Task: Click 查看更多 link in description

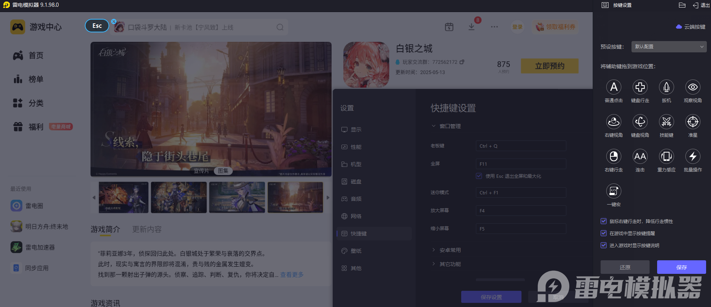Action: [x=292, y=275]
